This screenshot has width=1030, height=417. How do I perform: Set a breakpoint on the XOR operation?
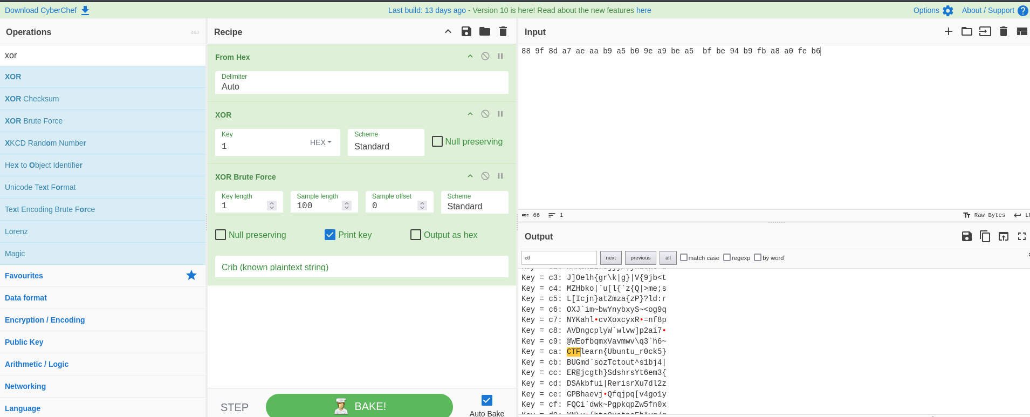pos(500,114)
